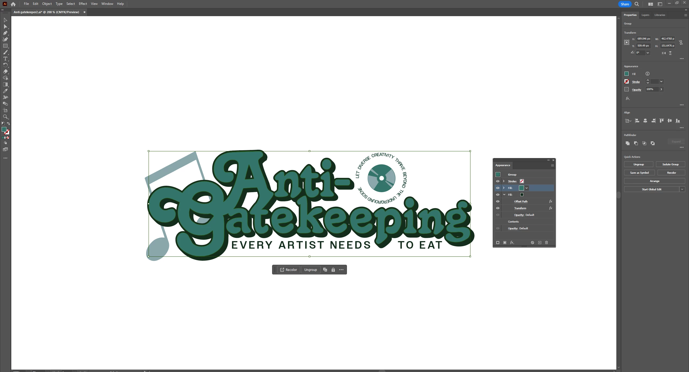The height and width of the screenshot is (372, 689).
Task: Hide the Offset Path effect
Action: pos(498,201)
